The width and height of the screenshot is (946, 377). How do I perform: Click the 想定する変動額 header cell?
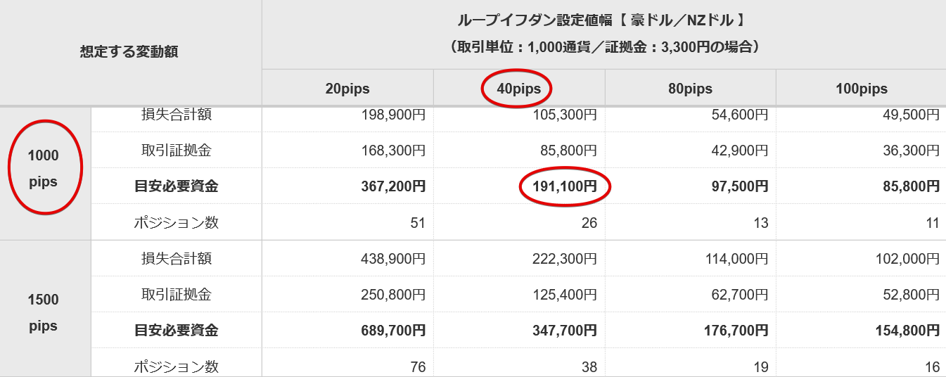click(x=129, y=52)
